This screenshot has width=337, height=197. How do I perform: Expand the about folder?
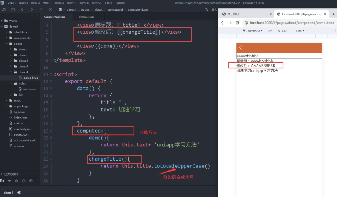(11, 49)
